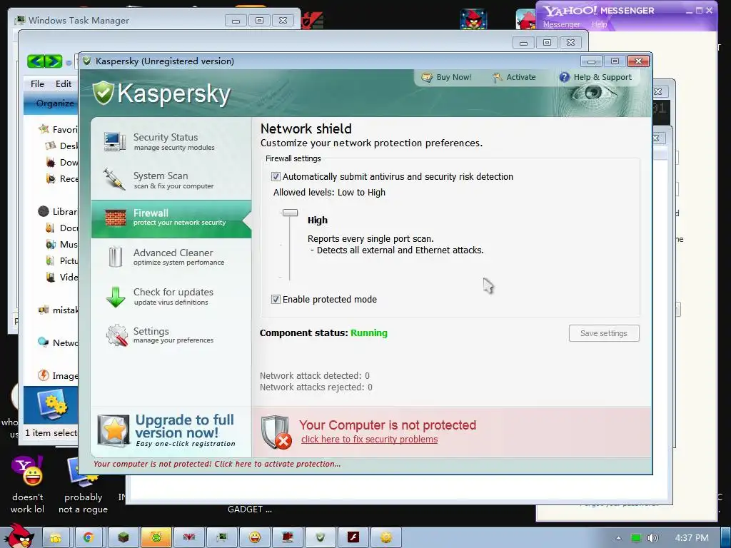Open the Help menu in Yahoo Messenger
Screen dimensions: 731x548
[599, 24]
